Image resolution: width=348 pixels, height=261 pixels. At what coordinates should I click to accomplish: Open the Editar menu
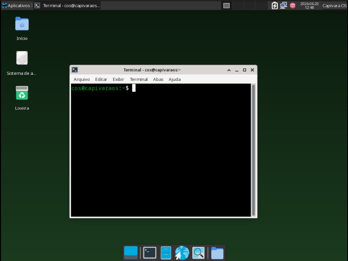101,79
